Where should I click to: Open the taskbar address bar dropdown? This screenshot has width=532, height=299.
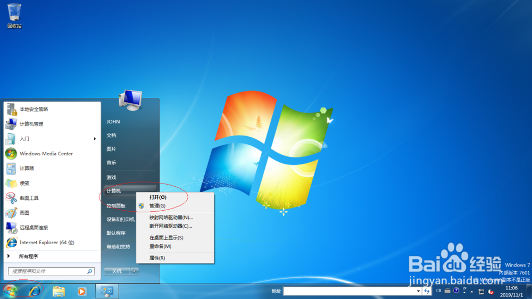point(418,291)
